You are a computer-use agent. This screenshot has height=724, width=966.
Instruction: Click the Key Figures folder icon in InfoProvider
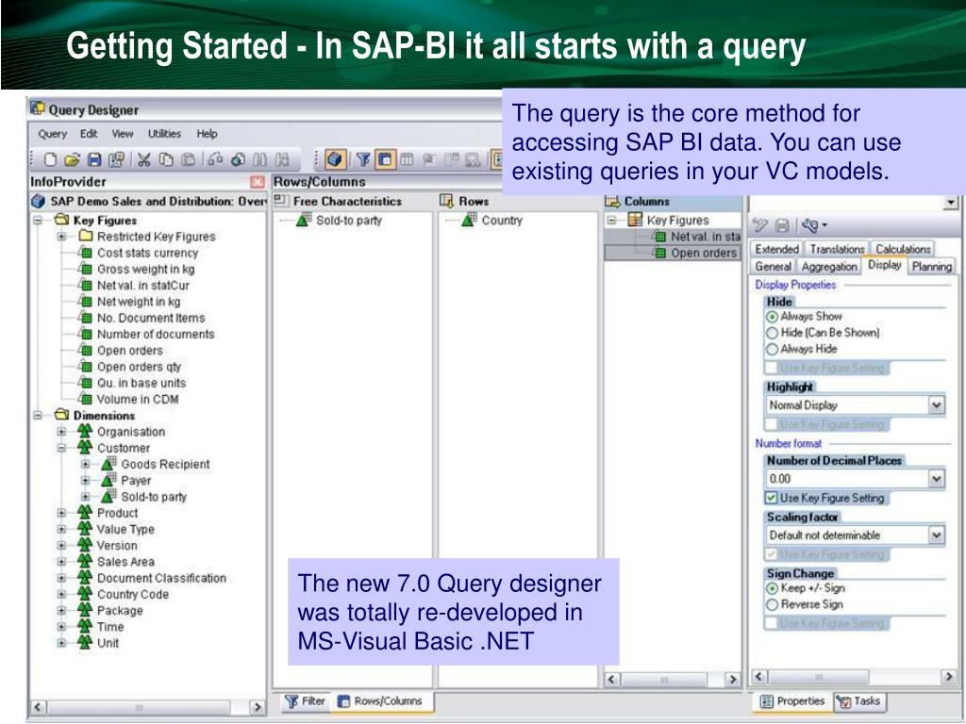pos(61,220)
